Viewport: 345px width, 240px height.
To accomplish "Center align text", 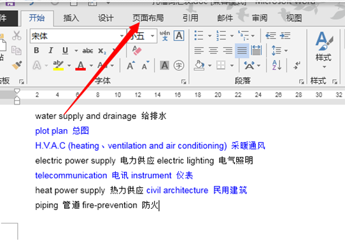I will (x=213, y=50).
